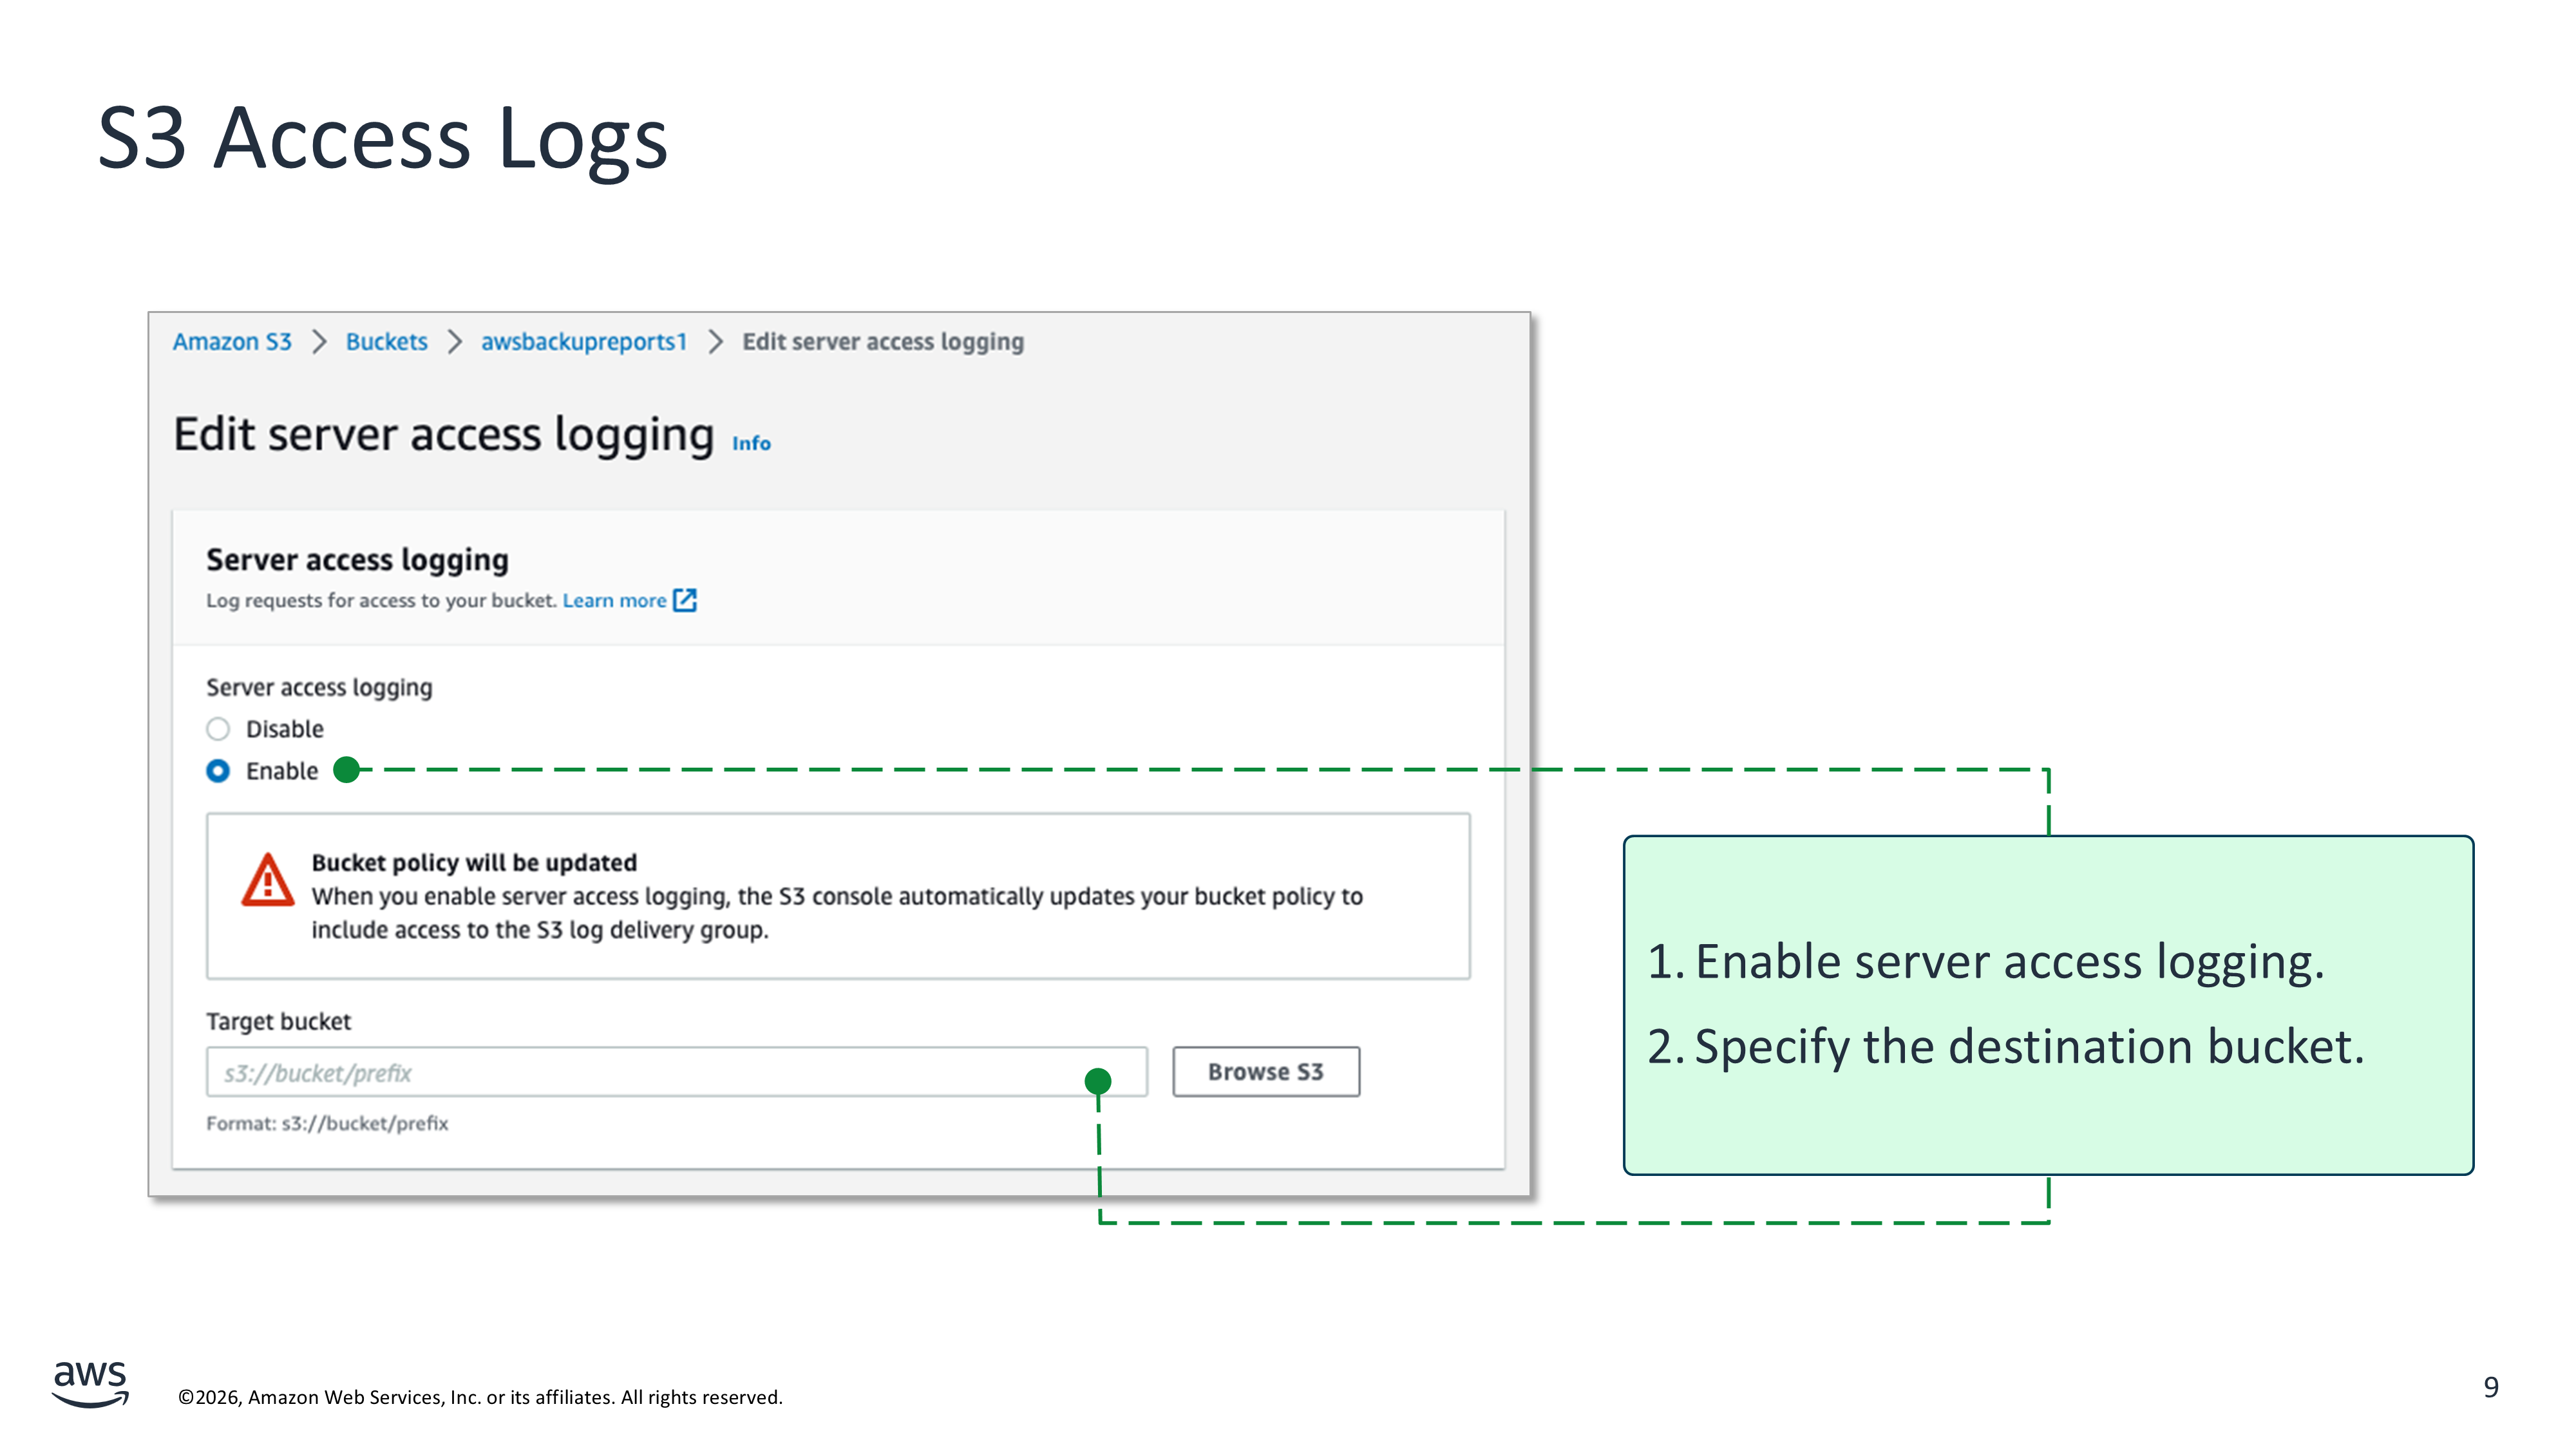The image size is (2576, 1449).
Task: Click green marker dot on bucket field
Action: (1098, 1081)
